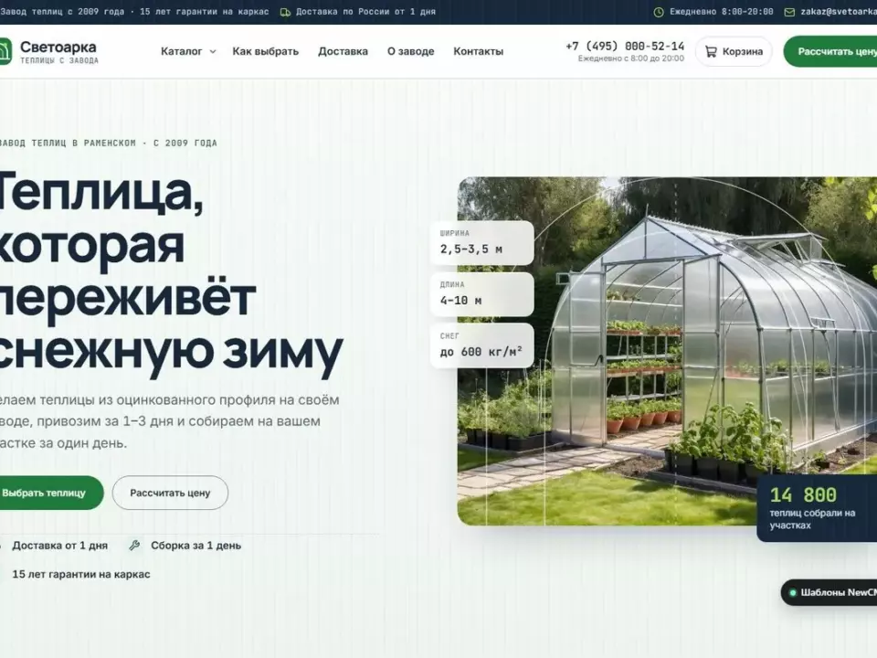Image resolution: width=877 pixels, height=658 pixels.
Task: Click the delivery truck icon in the top bar
Action: (285, 12)
